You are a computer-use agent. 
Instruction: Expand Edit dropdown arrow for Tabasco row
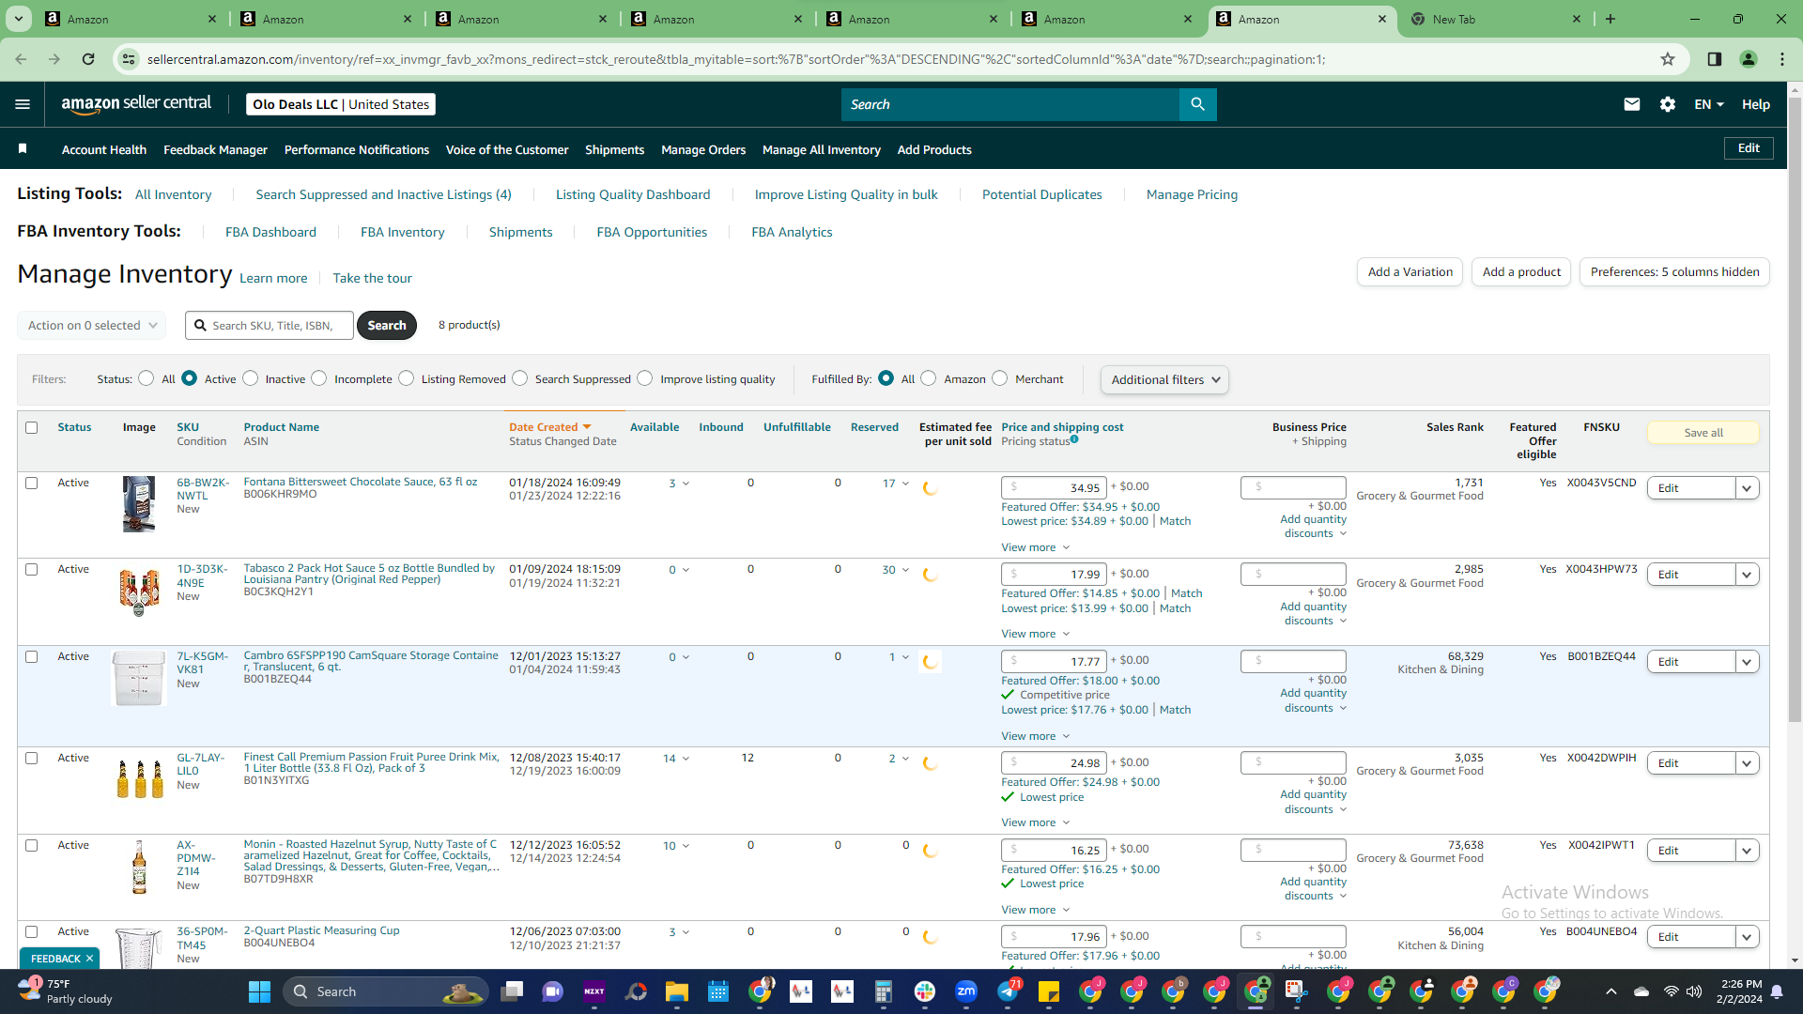[x=1747, y=575]
